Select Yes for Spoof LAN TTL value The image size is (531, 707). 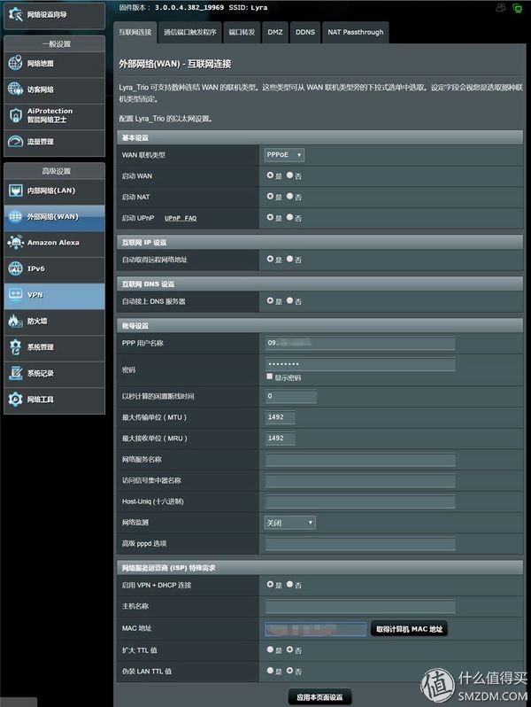270,671
